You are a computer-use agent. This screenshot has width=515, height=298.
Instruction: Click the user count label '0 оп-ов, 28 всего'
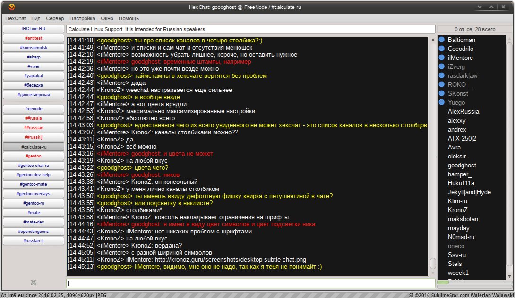click(x=475, y=29)
